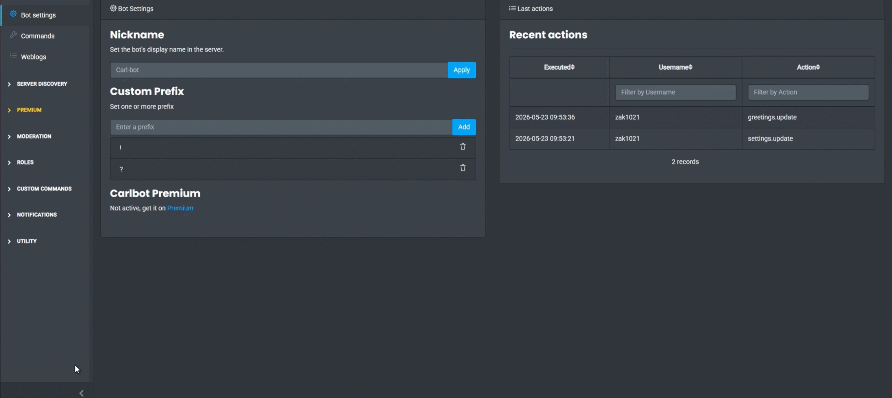This screenshot has width=892, height=398.
Task: Delete the "?" prefix with trash icon
Action: [463, 168]
